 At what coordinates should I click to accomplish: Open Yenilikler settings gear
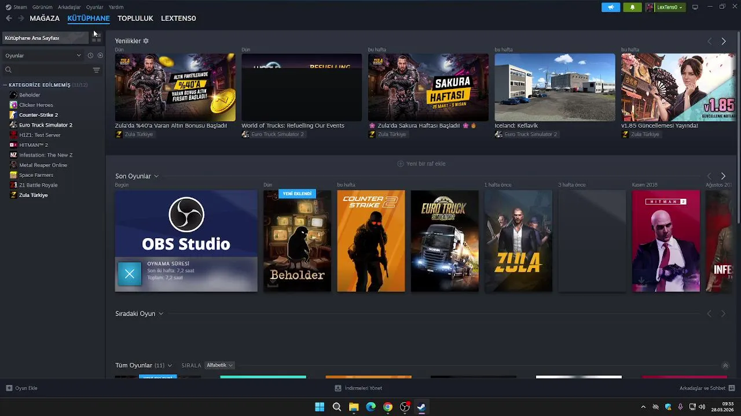146,41
